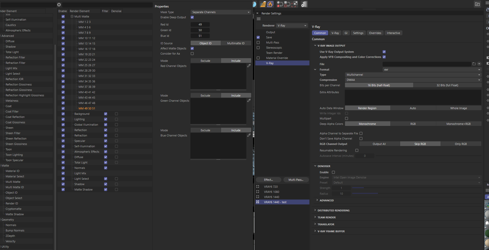Select Material Override in render settings list
This screenshot has height=250, width=489.
click(277, 58)
